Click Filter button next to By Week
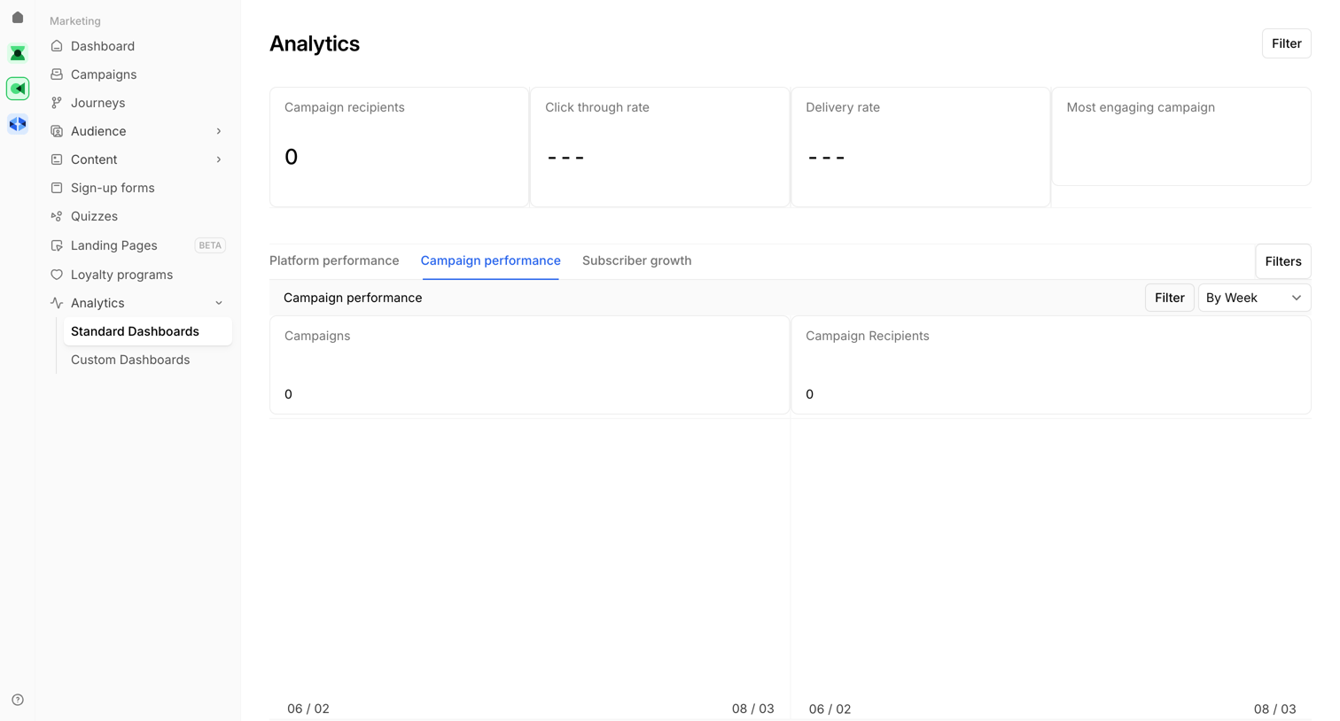 click(1169, 298)
